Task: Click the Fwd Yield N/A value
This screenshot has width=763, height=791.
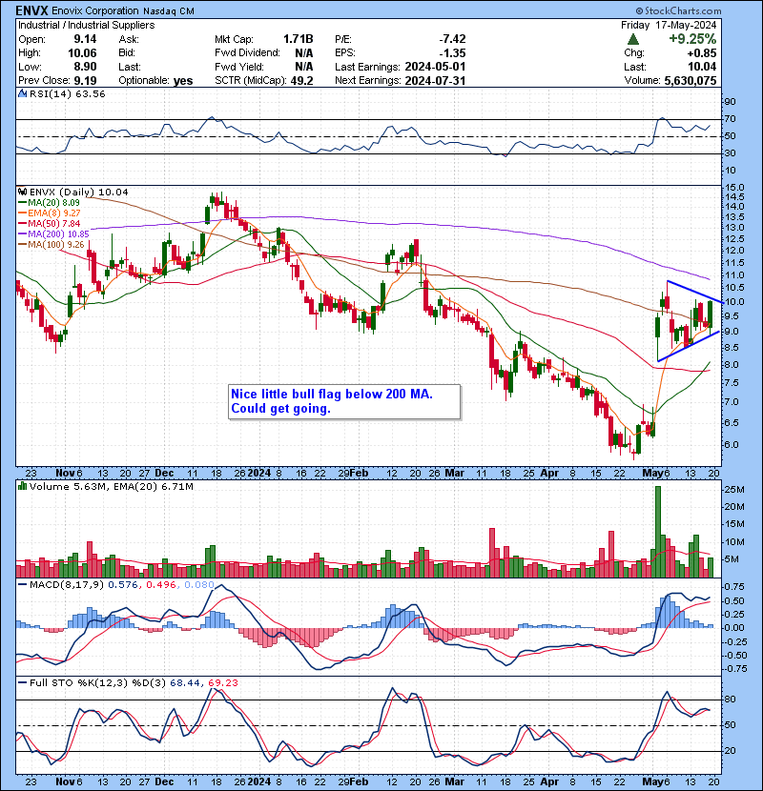Action: 304,67
